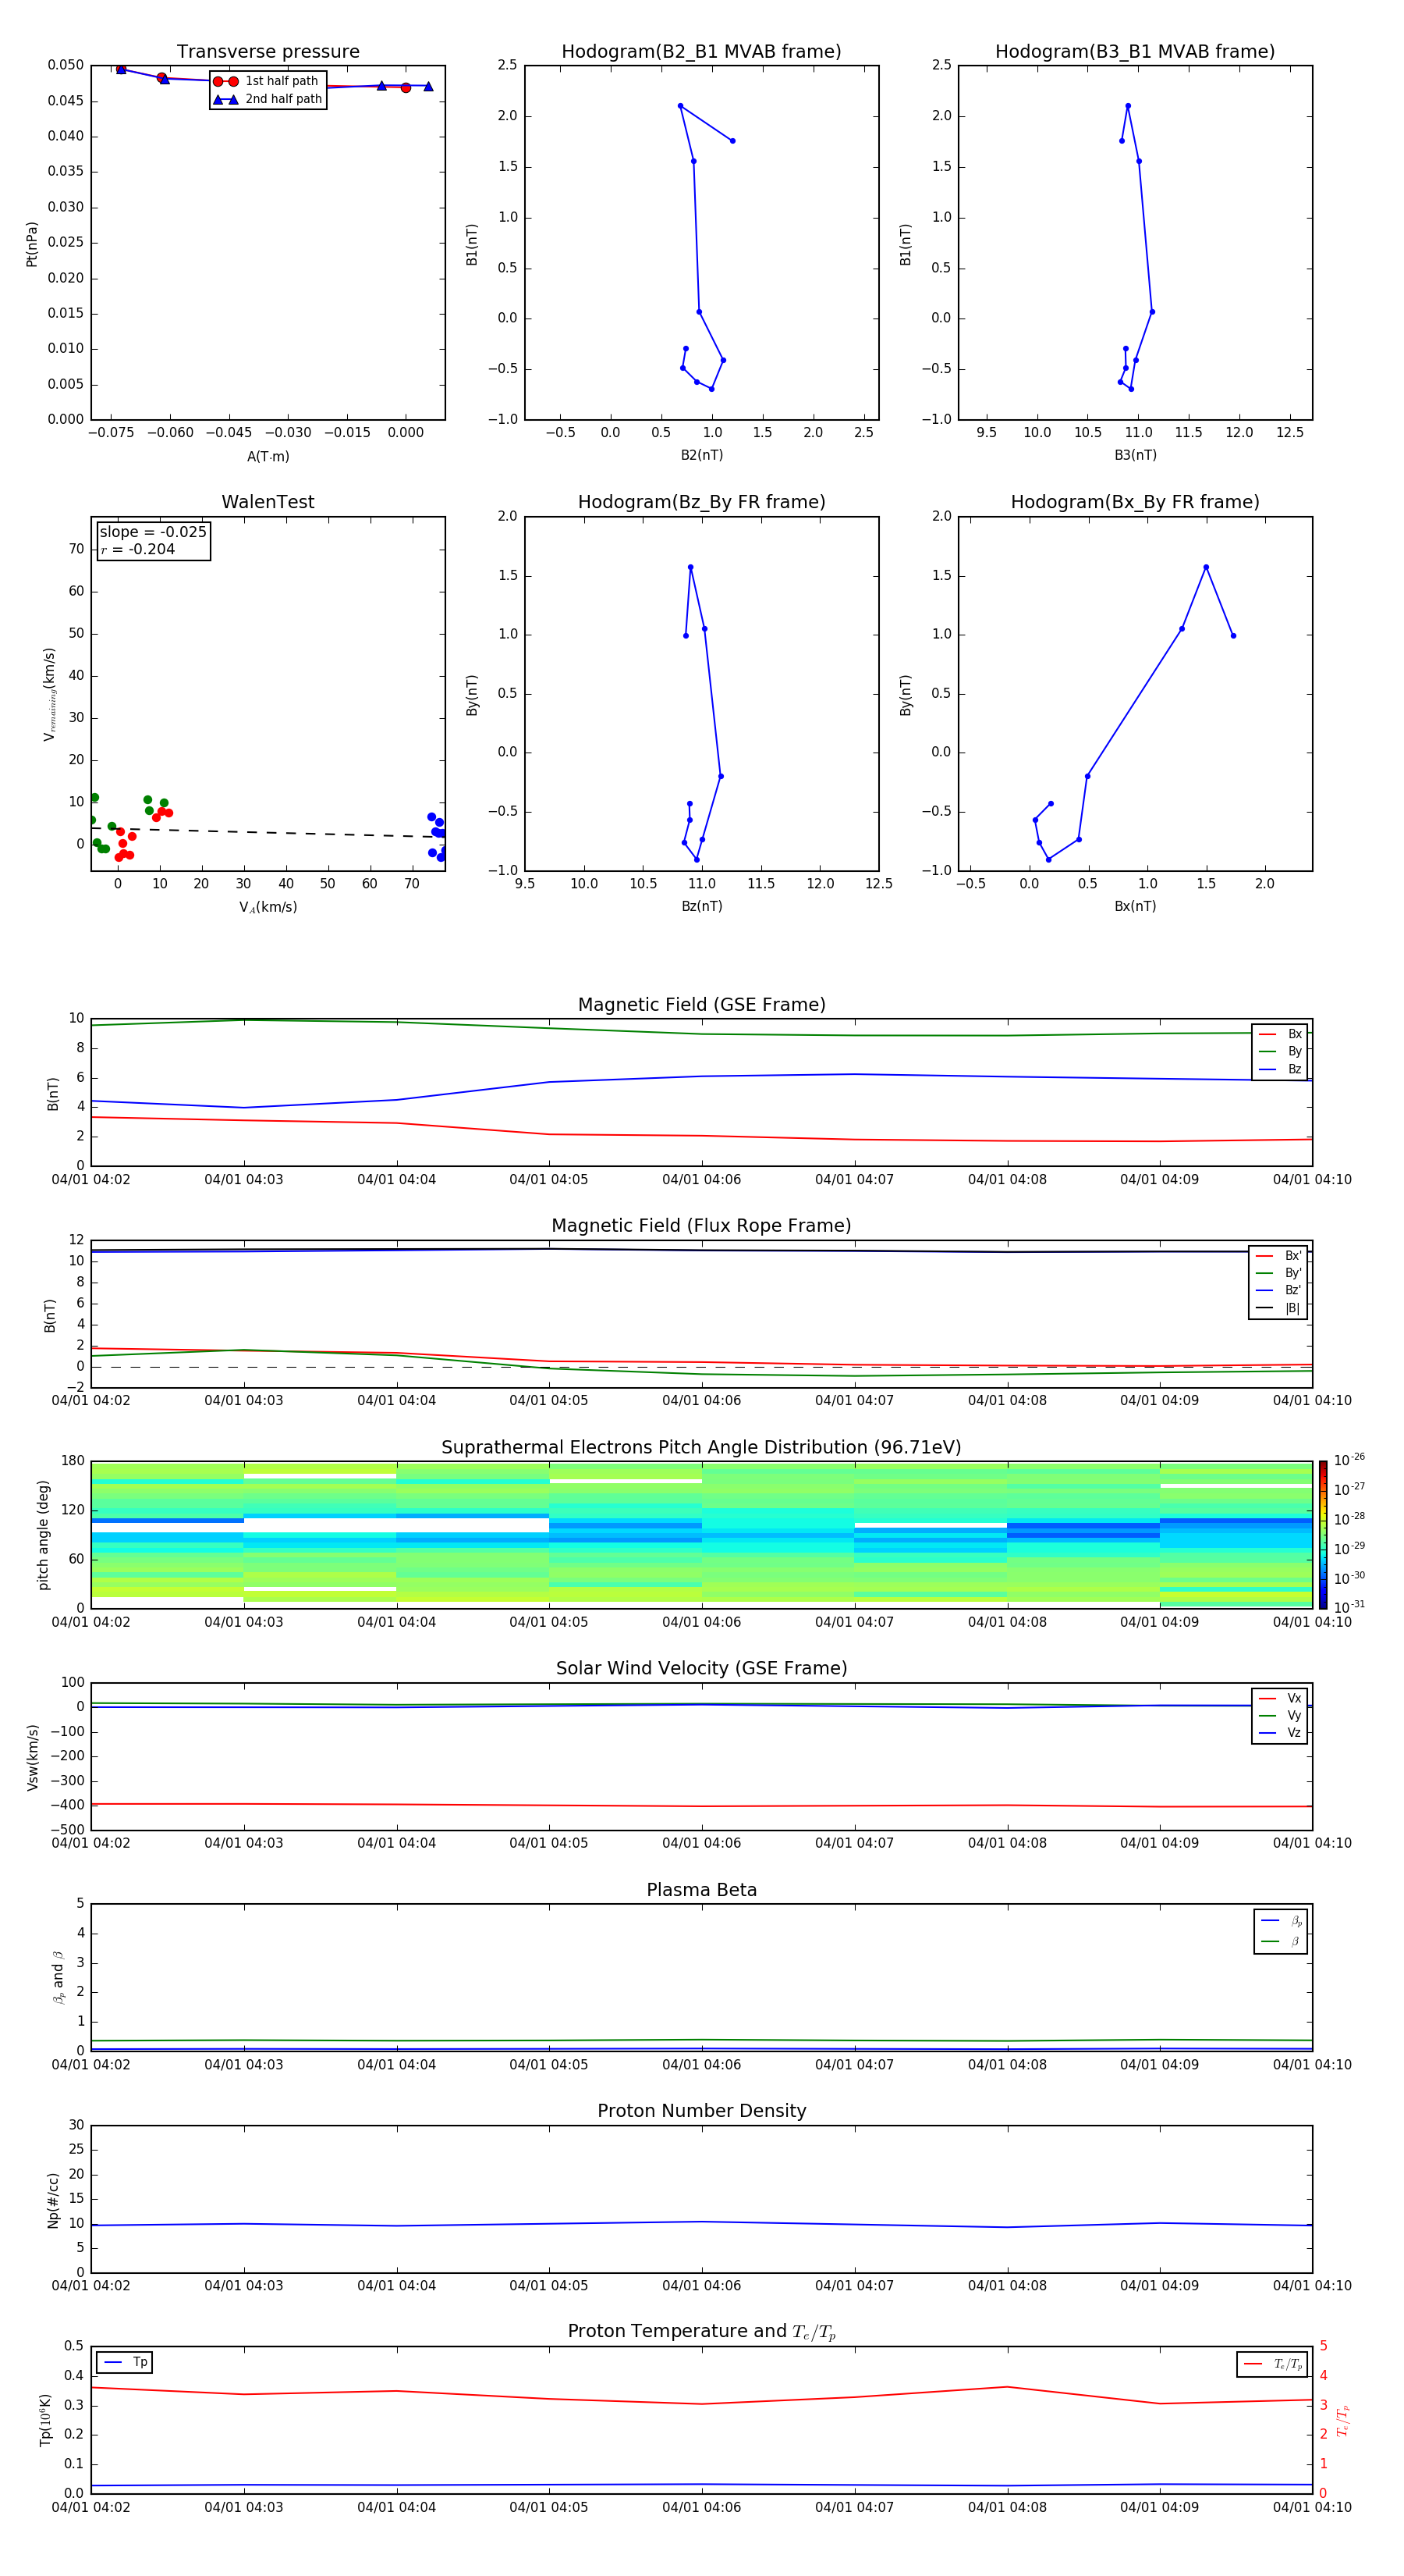1404x2576 pixels.
Task: Click the |B| legend entry in Flux Rope plot
Action: click(x=1279, y=1308)
